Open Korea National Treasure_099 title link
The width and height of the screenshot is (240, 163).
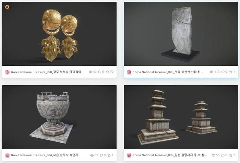(x=170, y=155)
